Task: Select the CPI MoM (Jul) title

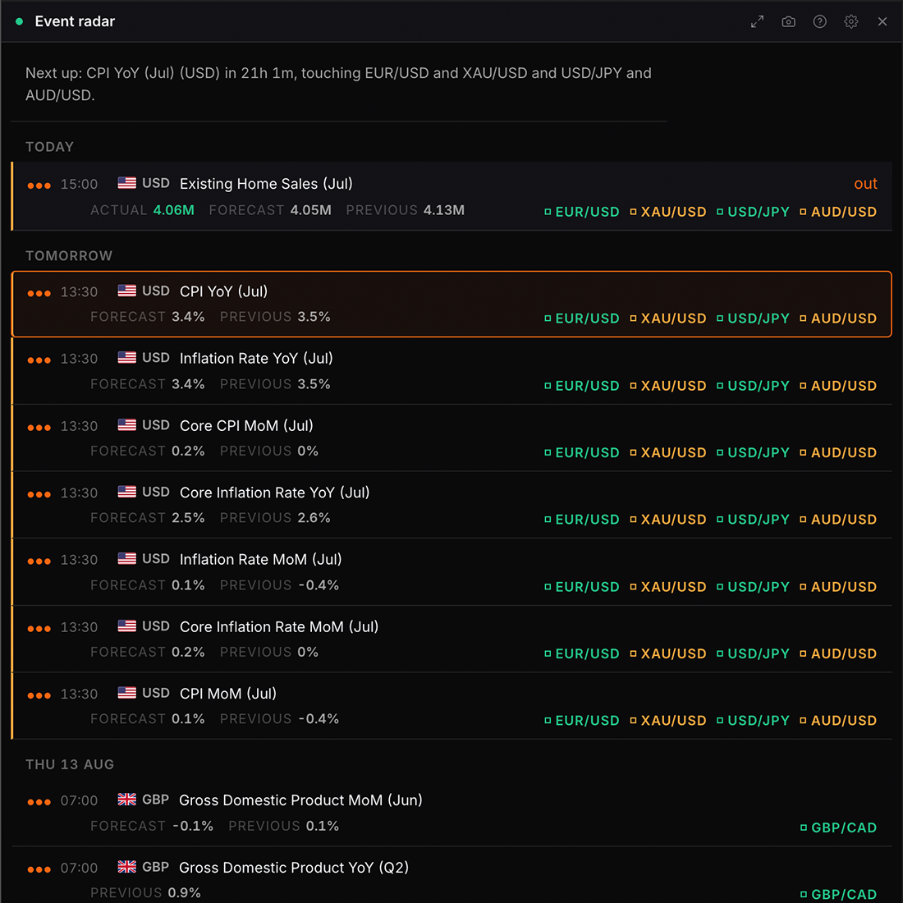Action: pos(228,694)
